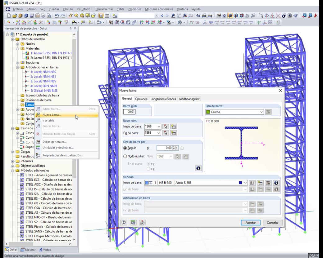The width and height of the screenshot is (323, 258).
Task: Select the Ángulo radio button
Action: [x=125, y=148]
